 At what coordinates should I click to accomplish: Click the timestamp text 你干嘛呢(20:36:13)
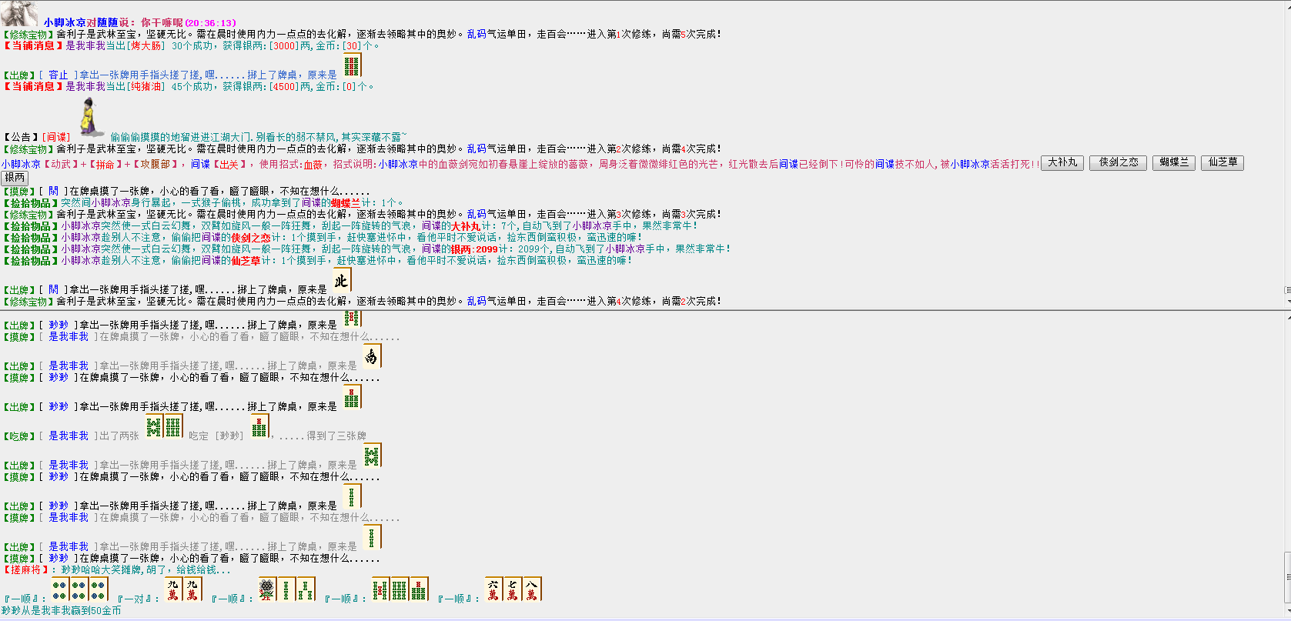(189, 23)
